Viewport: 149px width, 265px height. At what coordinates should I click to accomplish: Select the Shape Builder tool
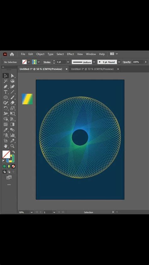(x=6, y=119)
